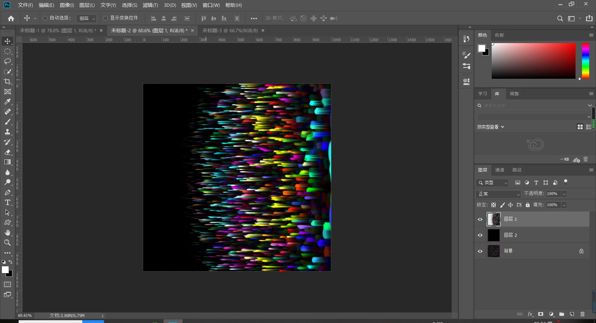596x323 pixels.
Task: Toggle lock position icon
Action: 510,205
